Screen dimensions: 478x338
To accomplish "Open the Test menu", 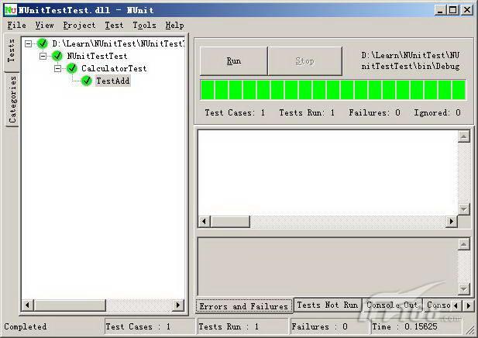I will coord(114,25).
